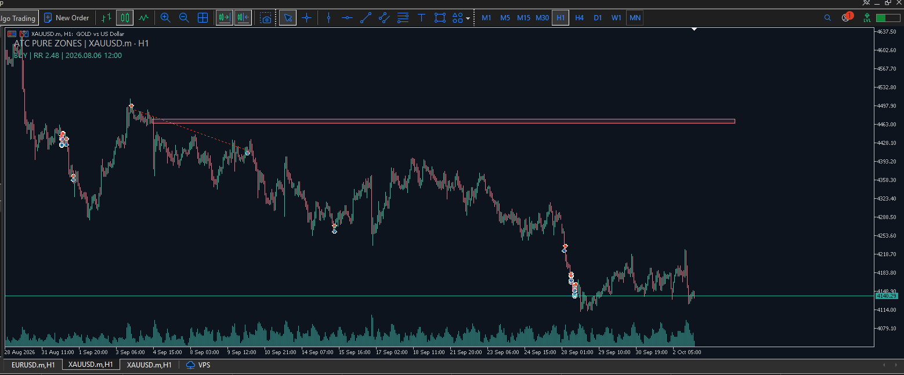Zoom in on the chart
This screenshot has width=904, height=375.
coord(165,18)
